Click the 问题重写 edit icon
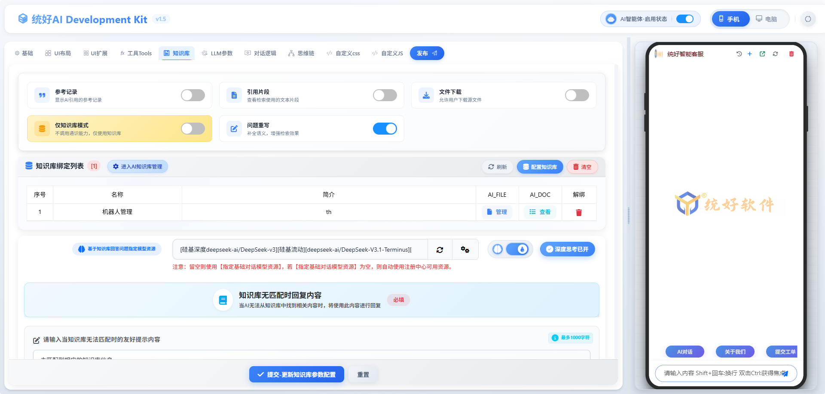825x394 pixels. 234,129
